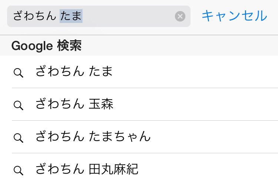Click the 玉森 kanji in second suggestion
The image size is (278, 184).
pyautogui.click(x=101, y=104)
